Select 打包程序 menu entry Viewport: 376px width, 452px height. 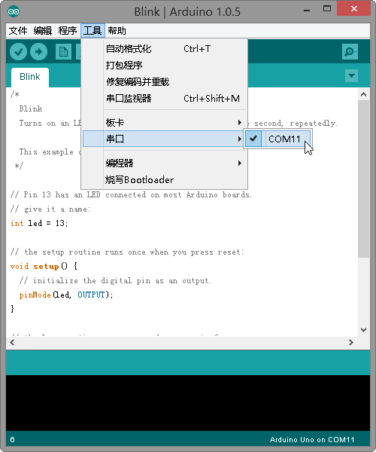(164, 65)
